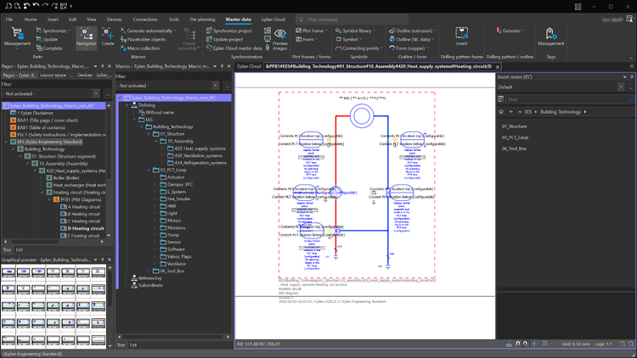Switch to the Connections ribbon tab

coord(145,20)
